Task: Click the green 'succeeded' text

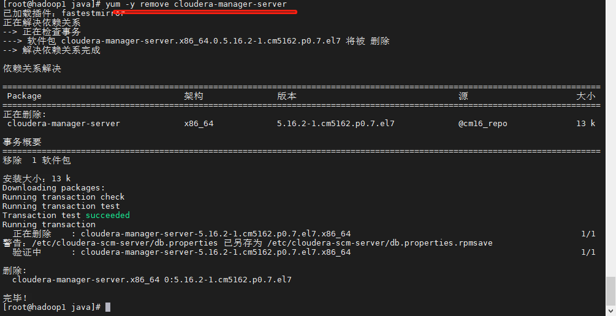Action: [108, 215]
